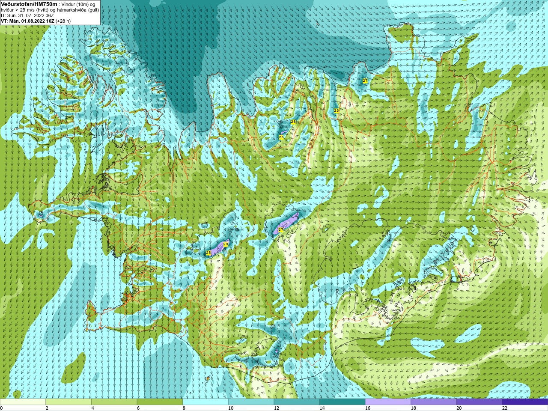Select the "25" gust label beside the 29 label
Viewport: 548px width, 411px height.
[208, 253]
